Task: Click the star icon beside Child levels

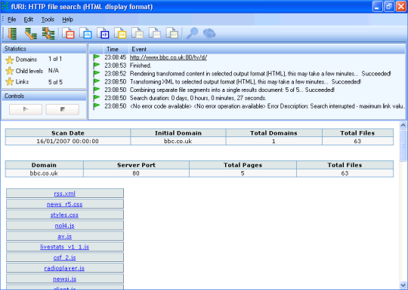Action: [10, 71]
